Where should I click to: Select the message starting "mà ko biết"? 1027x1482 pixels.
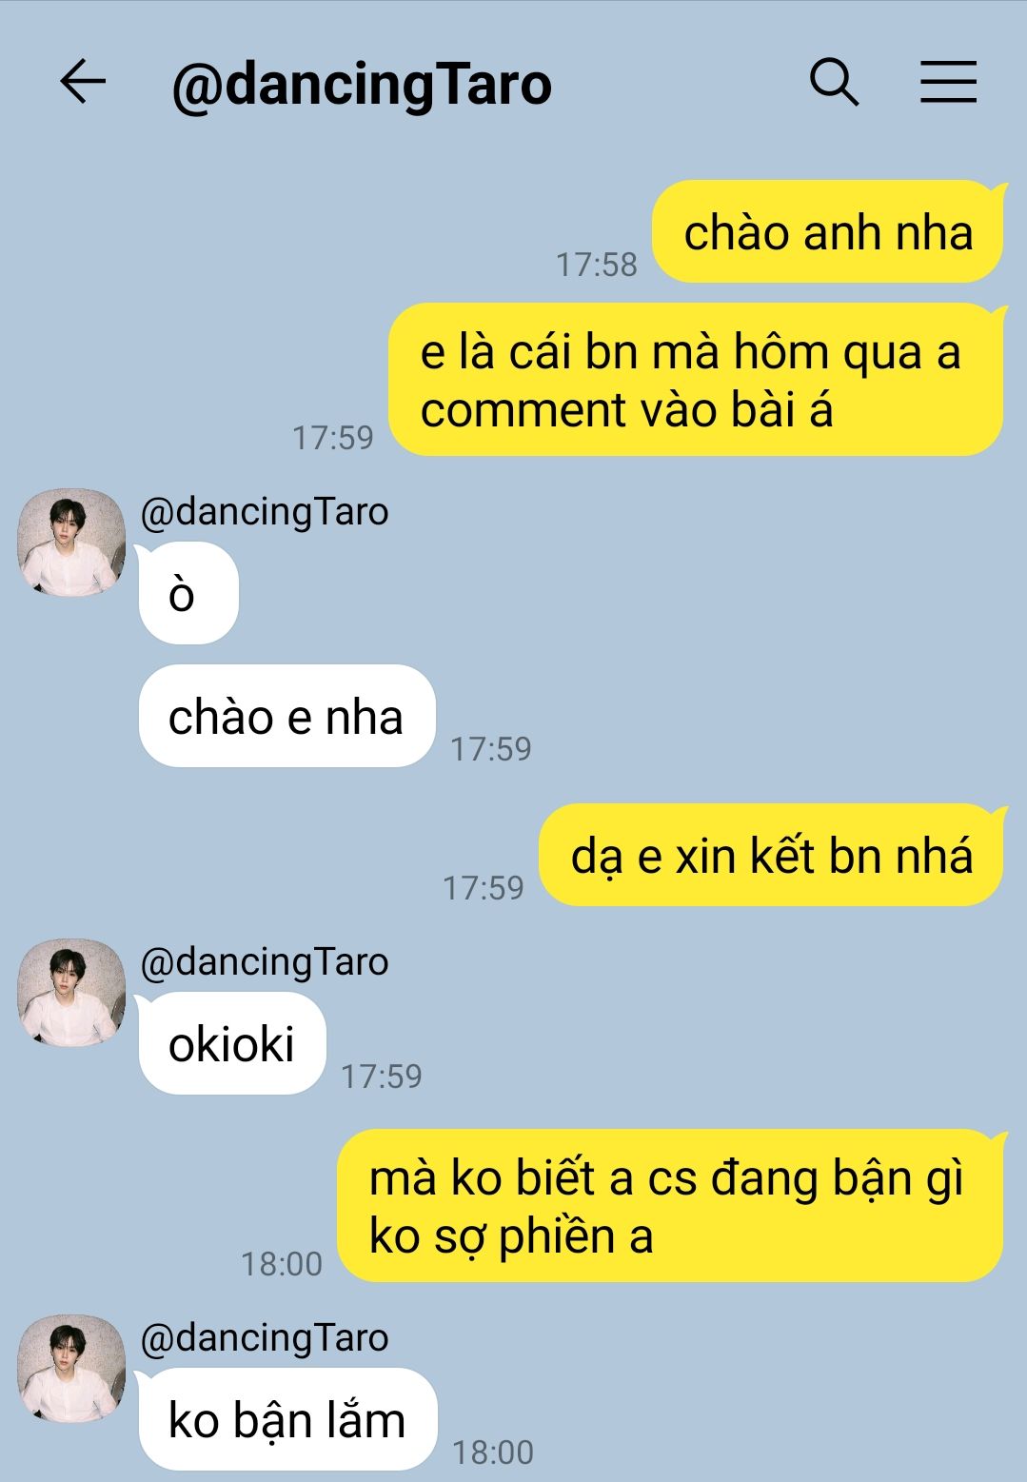click(671, 1206)
